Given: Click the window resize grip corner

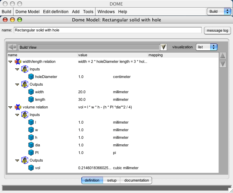Looking at the screenshot, I should pyautogui.click(x=231, y=191).
